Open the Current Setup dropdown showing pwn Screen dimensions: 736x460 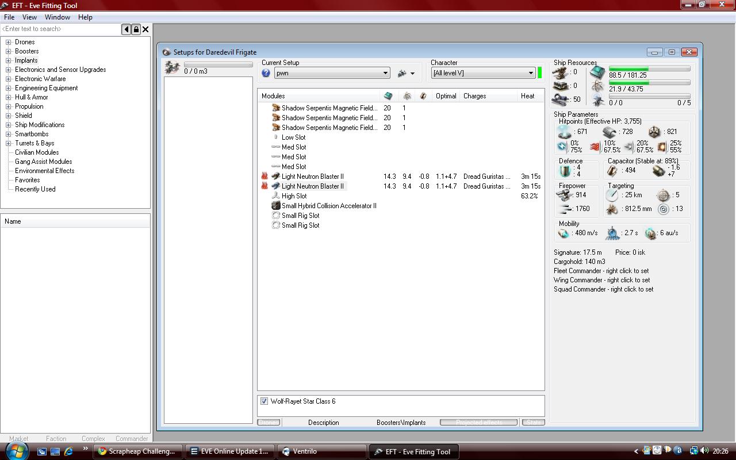tap(385, 73)
